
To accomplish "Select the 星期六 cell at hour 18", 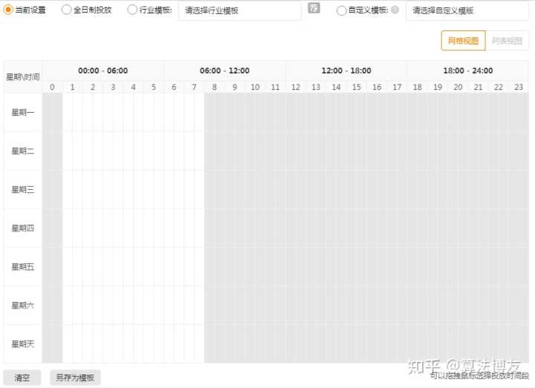I will pos(418,306).
